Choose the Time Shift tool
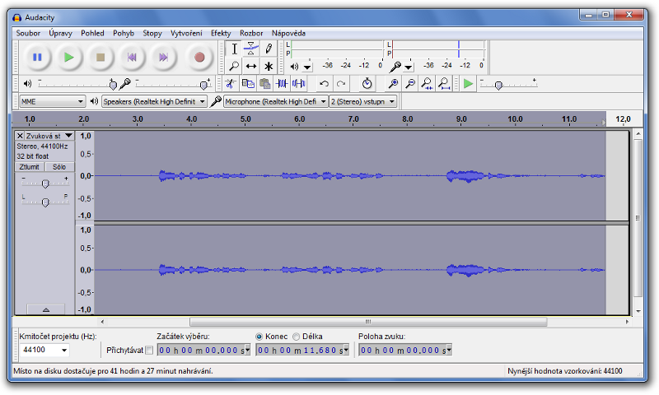Screen dimensions: 659x395 point(251,66)
